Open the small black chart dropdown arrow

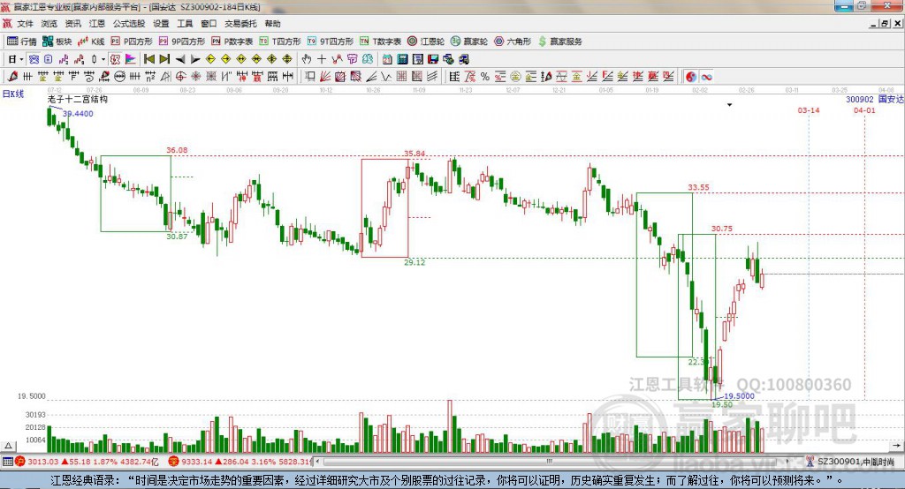(x=729, y=105)
